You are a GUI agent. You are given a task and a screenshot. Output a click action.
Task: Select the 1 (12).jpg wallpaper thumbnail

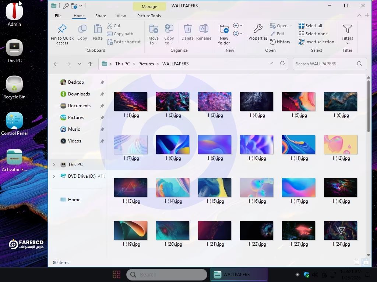pyautogui.click(x=341, y=144)
